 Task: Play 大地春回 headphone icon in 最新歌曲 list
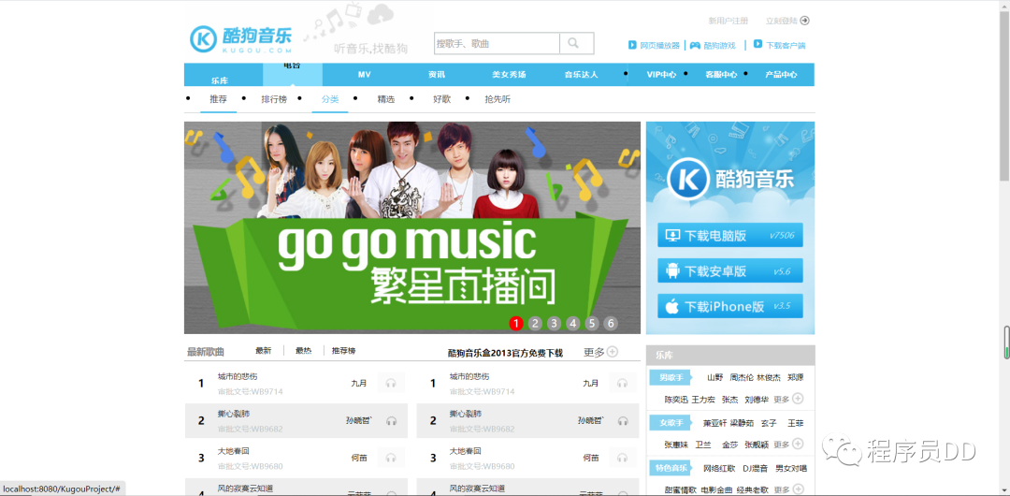390,458
